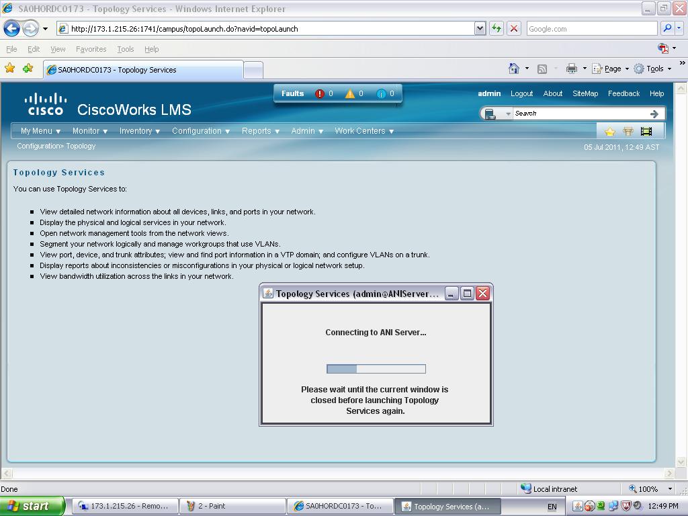This screenshot has height=516, width=688.
Task: Click the Local intranet zone icon
Action: (525, 488)
